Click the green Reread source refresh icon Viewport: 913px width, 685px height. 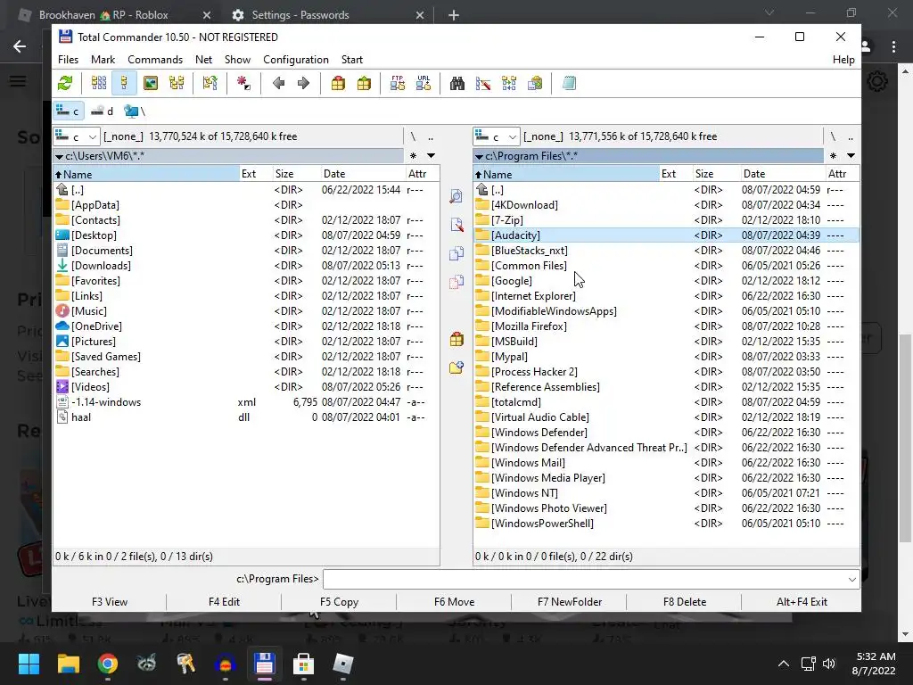(x=65, y=83)
